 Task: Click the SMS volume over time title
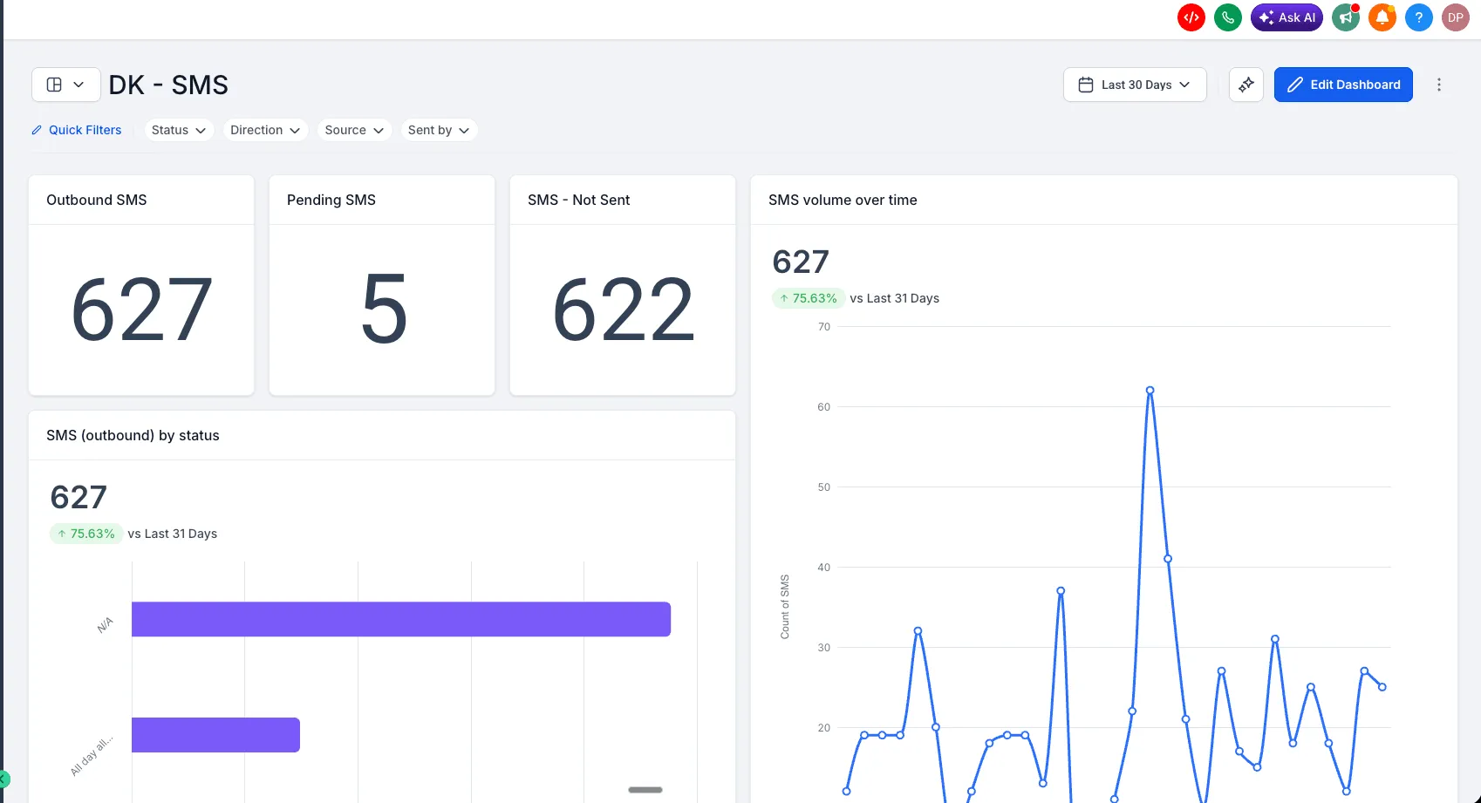843,200
